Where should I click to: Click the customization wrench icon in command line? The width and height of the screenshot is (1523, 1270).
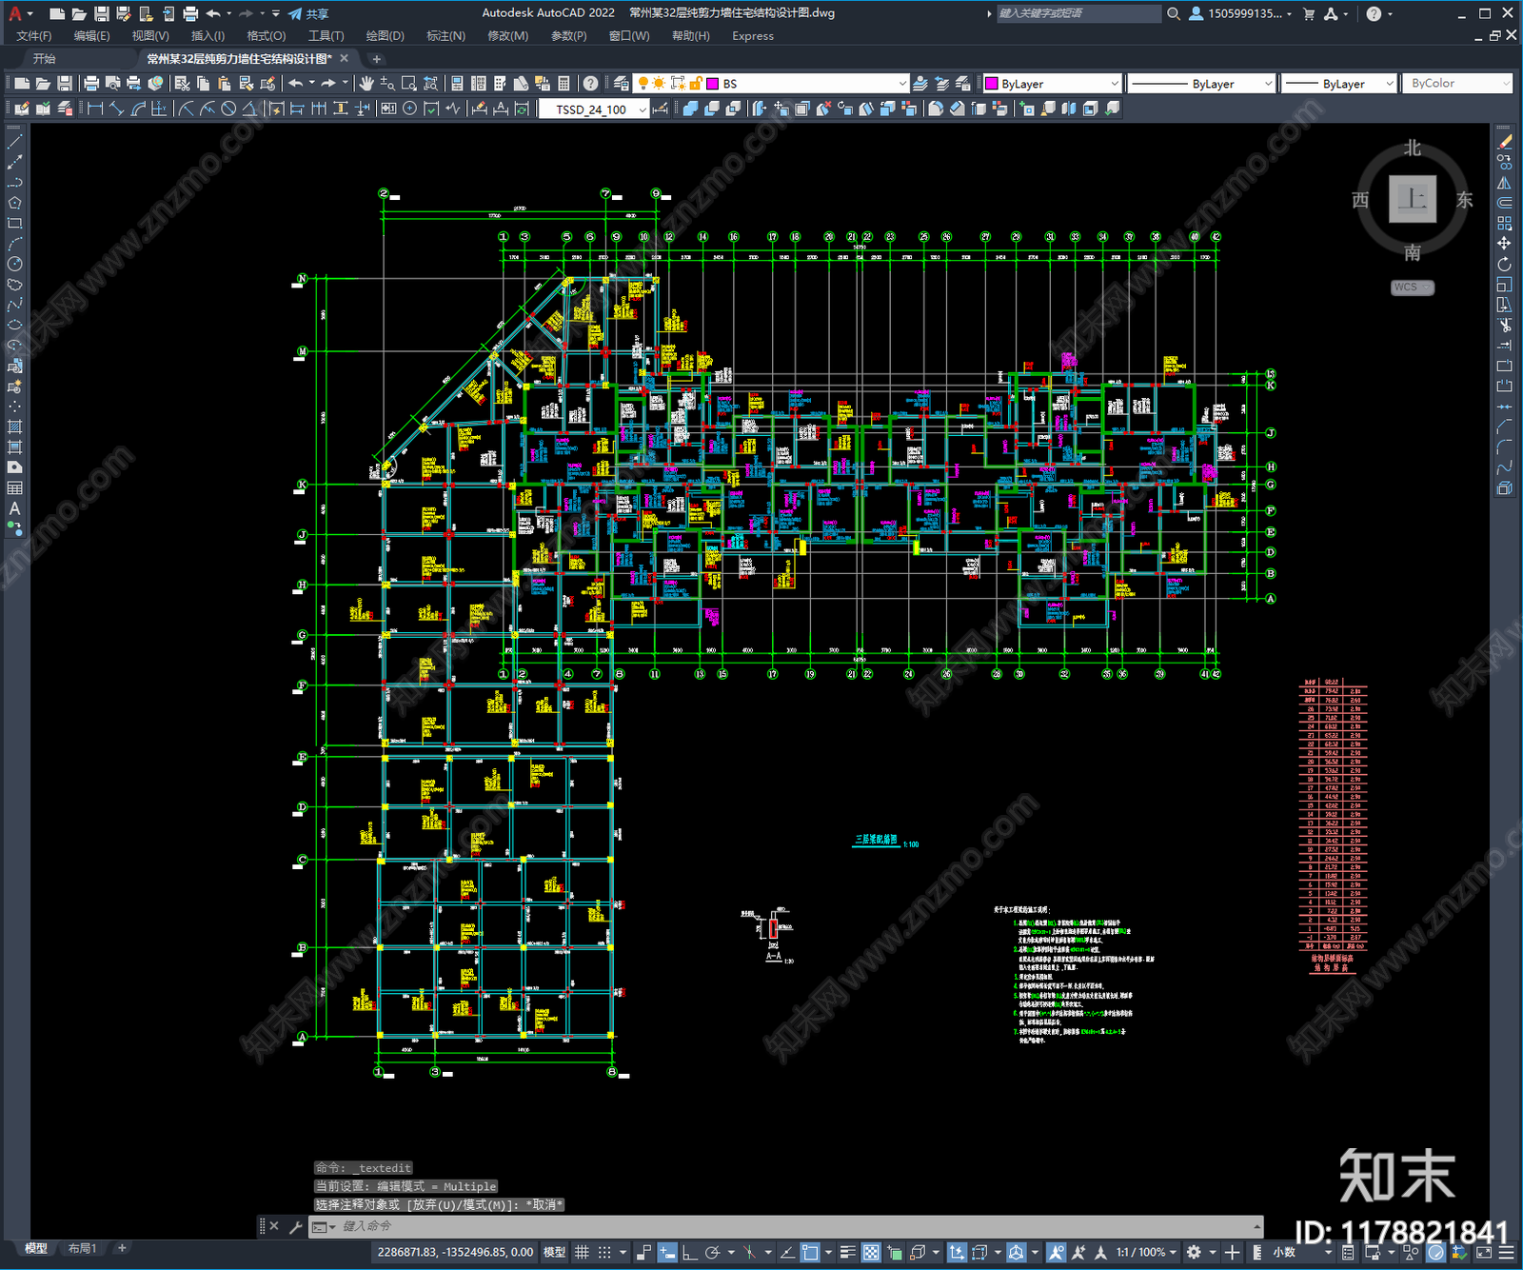coord(295,1227)
